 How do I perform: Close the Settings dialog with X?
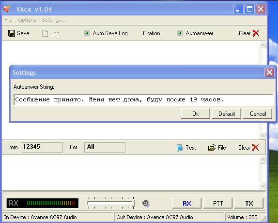coord(269,72)
